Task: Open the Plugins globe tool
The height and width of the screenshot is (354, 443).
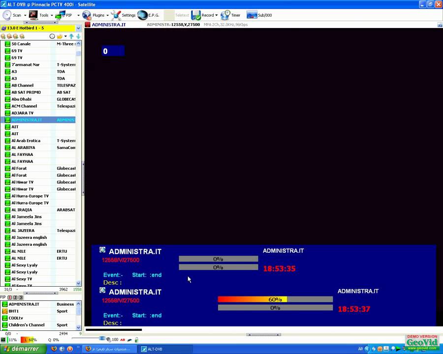Action: click(x=94, y=15)
